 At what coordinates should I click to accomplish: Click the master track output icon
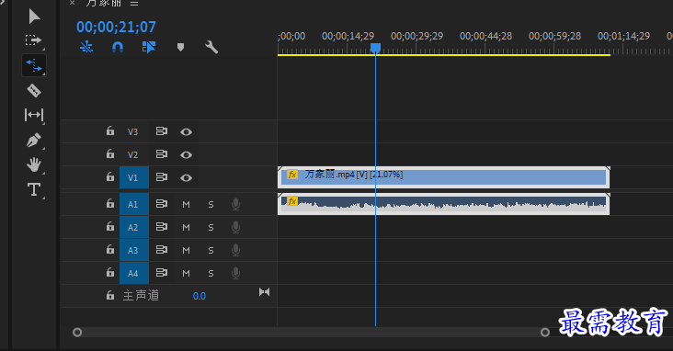click(265, 292)
